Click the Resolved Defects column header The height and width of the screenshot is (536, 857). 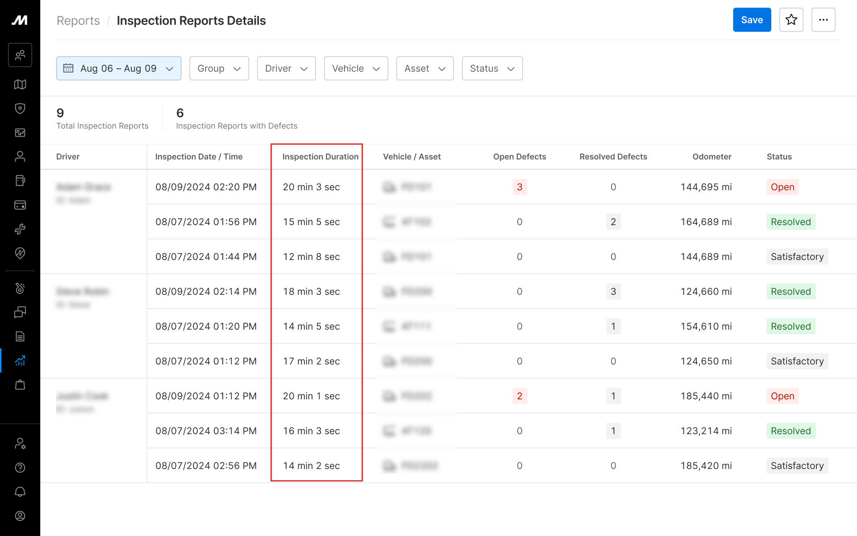[x=613, y=157]
